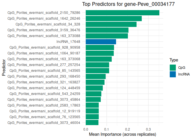
Task: Click the 'Predictor' y-axis title
Action: tap(4, 68)
